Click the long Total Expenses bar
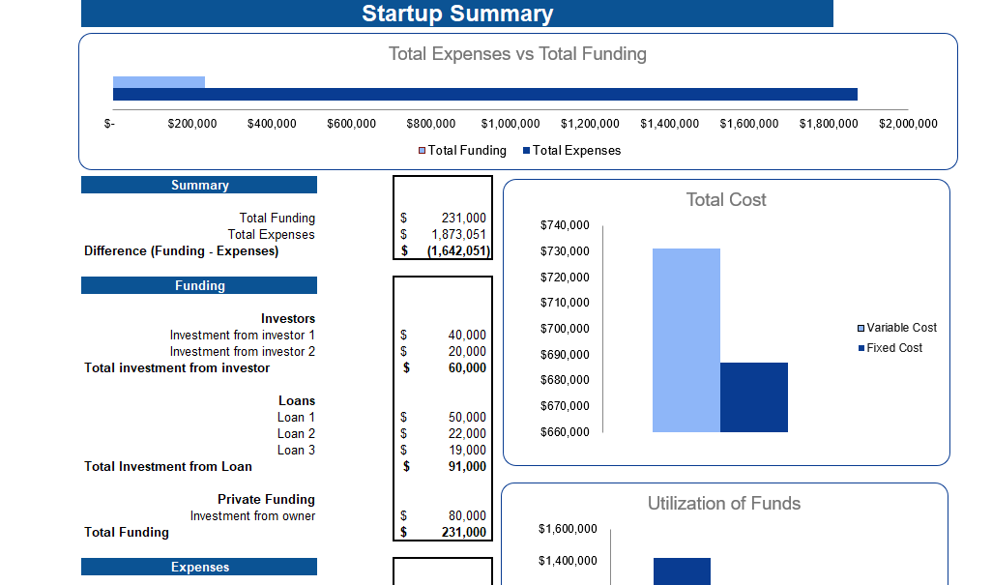 (483, 93)
